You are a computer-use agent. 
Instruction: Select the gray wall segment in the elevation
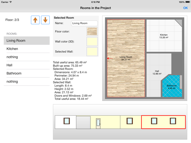click(x=83, y=122)
